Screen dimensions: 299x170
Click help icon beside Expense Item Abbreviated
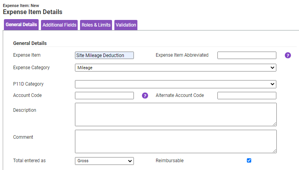click(288, 55)
